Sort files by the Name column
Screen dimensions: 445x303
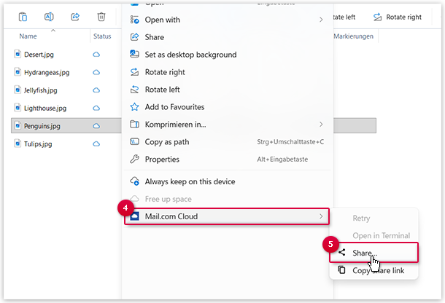(28, 36)
